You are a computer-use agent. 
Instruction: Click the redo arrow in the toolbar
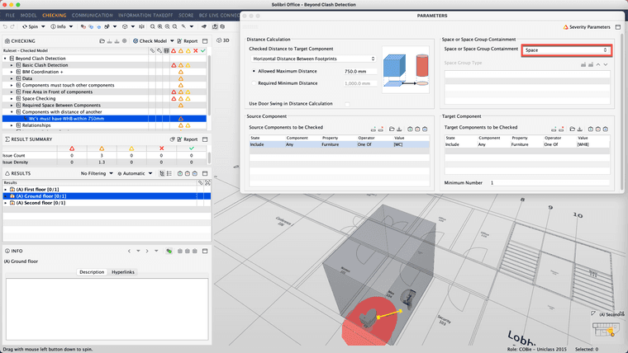click(12, 26)
